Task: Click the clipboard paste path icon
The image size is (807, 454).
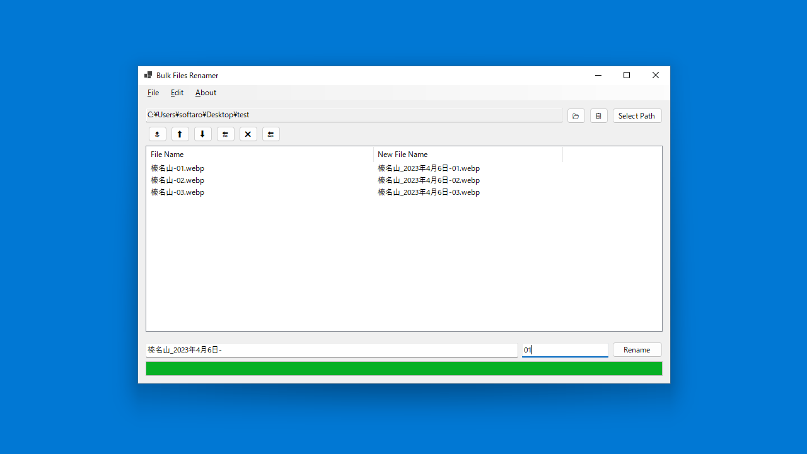Action: 598,116
